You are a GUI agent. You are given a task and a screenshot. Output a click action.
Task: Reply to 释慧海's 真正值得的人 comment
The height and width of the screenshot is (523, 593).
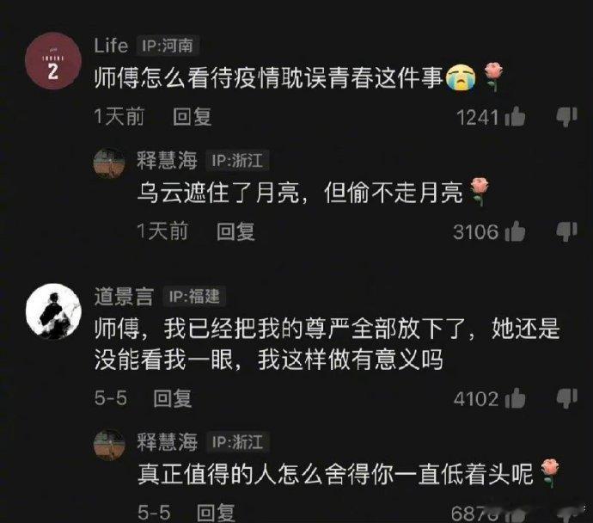point(216,513)
